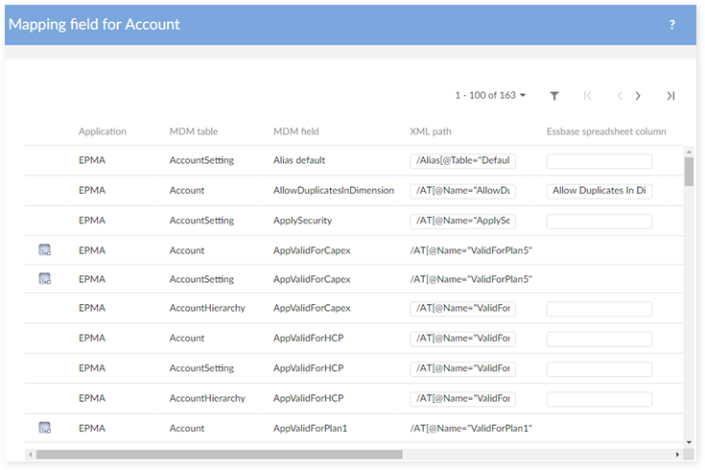Sort by MDM field column header
The image size is (705, 470).
pos(296,131)
